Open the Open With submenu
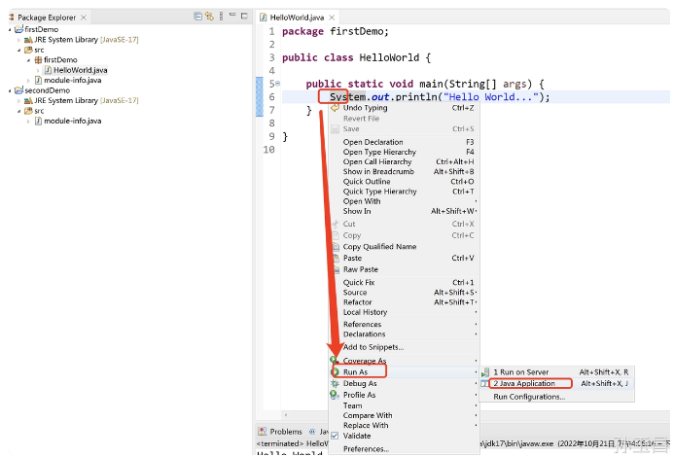This screenshot has height=457, width=674. point(404,201)
